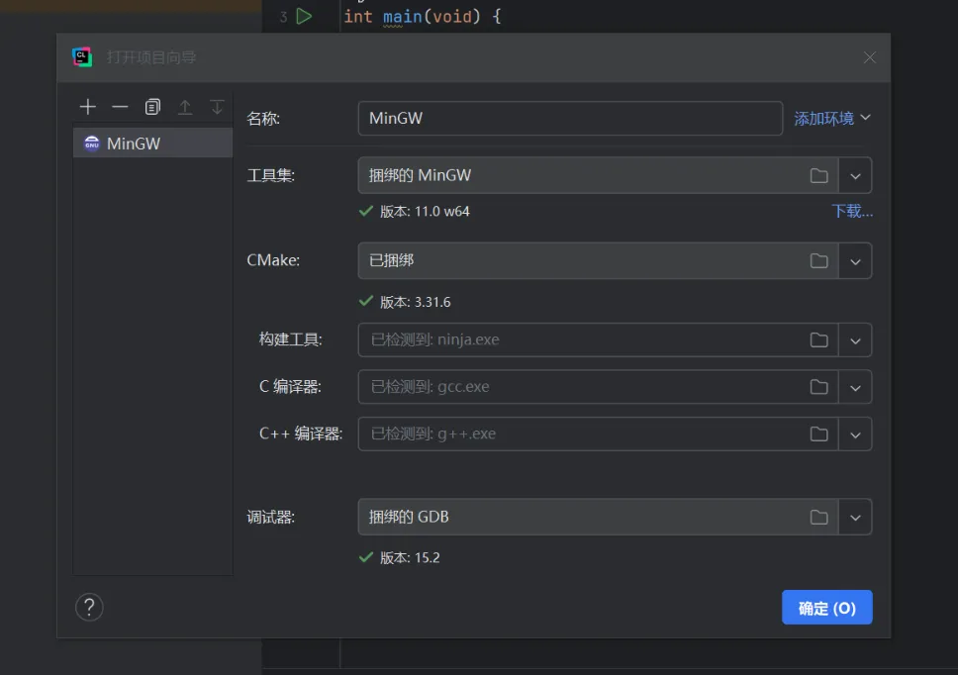958x675 pixels.
Task: Click the 打开项目向导 dialog title
Action: point(150,57)
